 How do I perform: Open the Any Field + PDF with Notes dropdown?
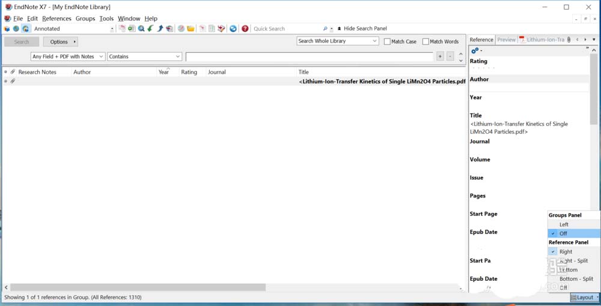68,56
